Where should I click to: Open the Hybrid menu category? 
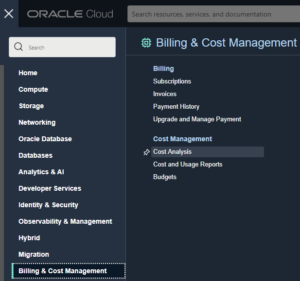29,238
